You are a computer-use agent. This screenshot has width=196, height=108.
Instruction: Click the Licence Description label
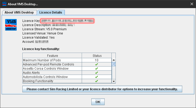click(37, 25)
